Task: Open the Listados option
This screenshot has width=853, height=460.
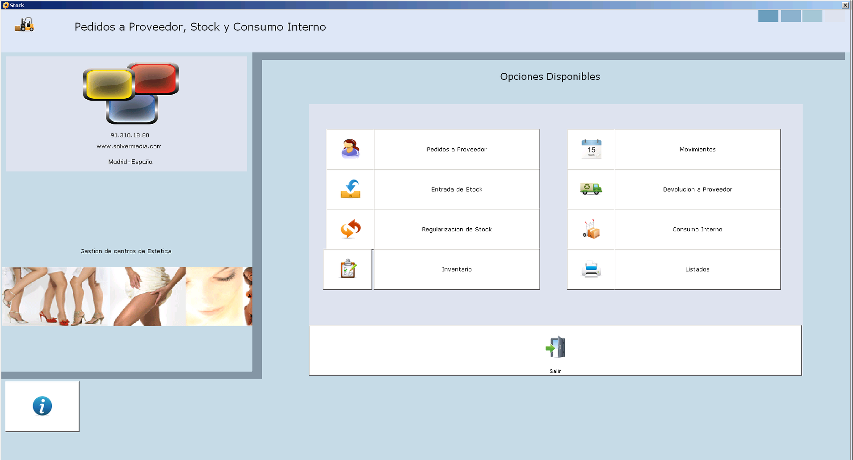Action: click(697, 269)
